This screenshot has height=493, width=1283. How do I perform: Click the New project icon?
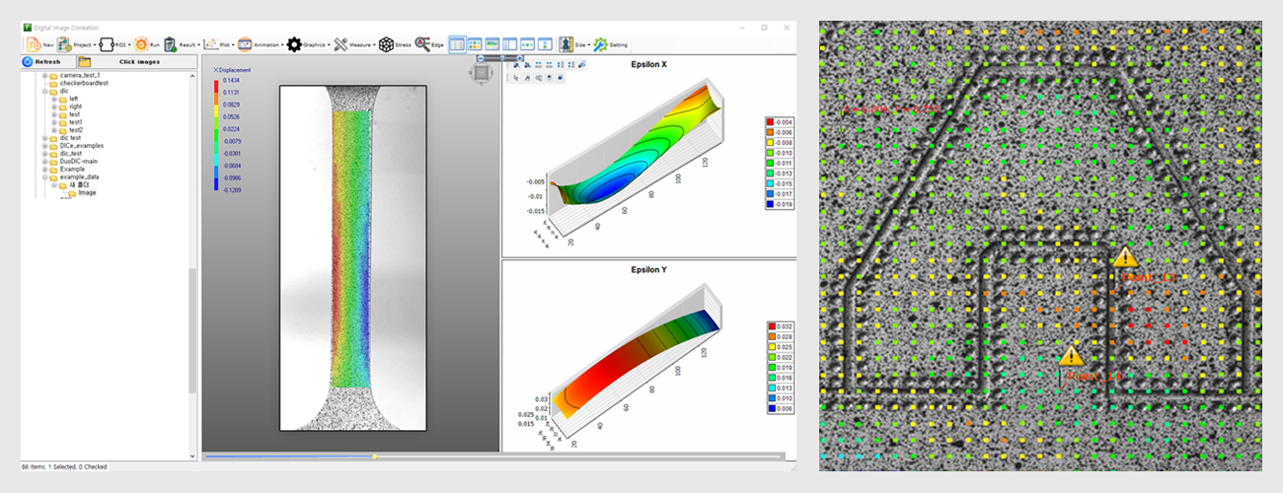point(34,44)
